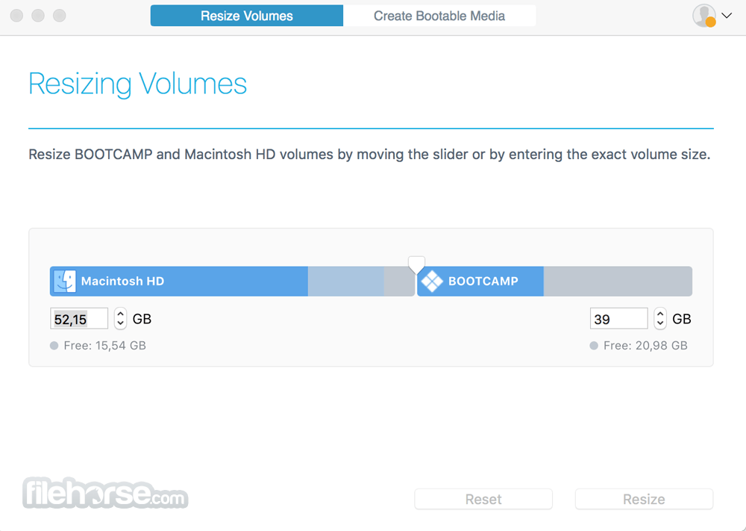Viewport: 746px width, 531px height.
Task: Click the Resizing Volumes heading
Action: click(x=137, y=84)
